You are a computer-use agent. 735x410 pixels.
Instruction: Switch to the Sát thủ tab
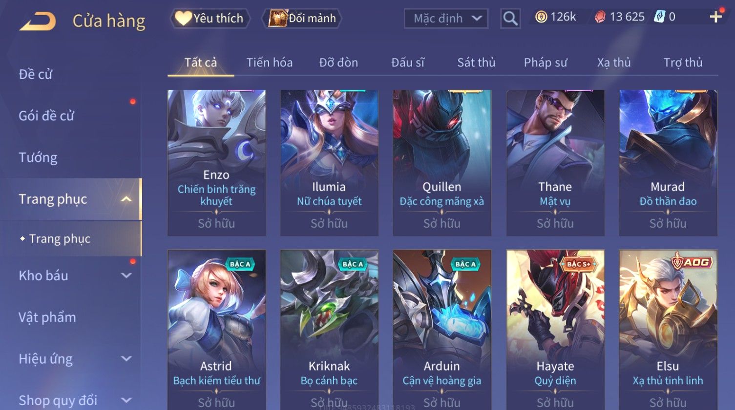(x=476, y=62)
